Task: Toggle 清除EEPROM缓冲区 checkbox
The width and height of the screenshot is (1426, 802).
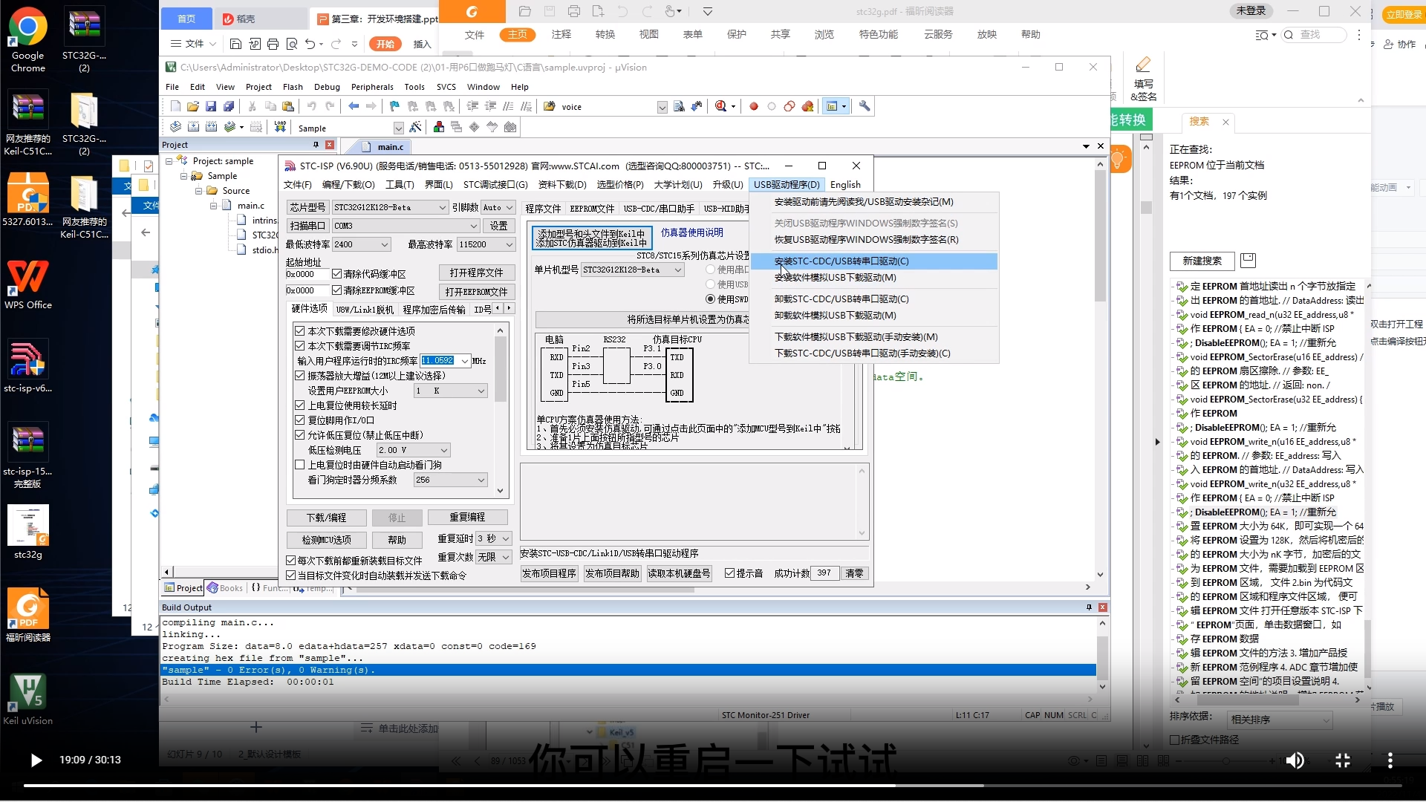Action: pyautogui.click(x=336, y=290)
